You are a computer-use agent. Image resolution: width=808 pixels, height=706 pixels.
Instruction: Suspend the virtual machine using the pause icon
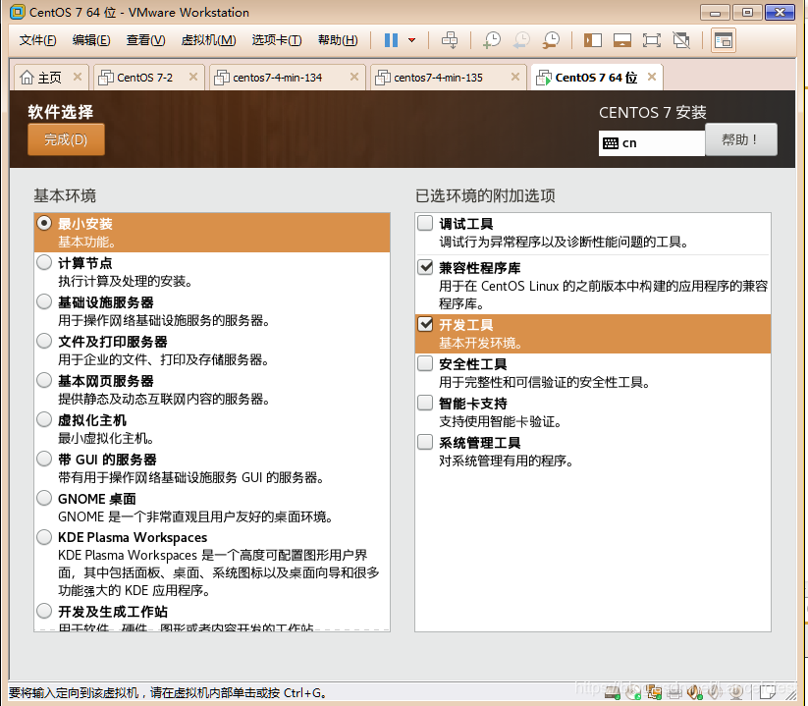tap(391, 39)
